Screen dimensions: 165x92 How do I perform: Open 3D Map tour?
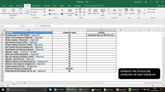tap(103, 12)
